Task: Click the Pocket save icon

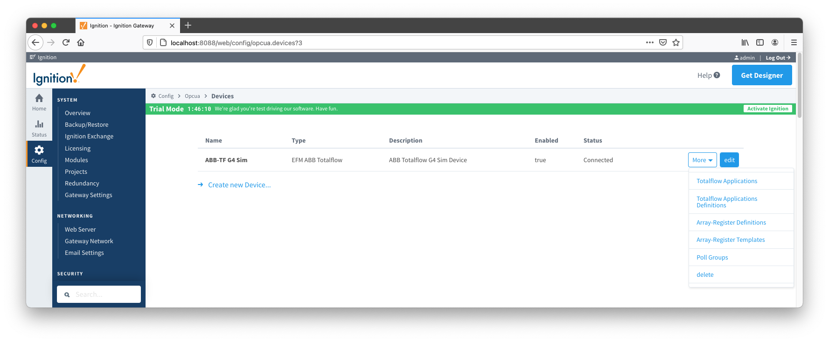Action: tap(663, 42)
